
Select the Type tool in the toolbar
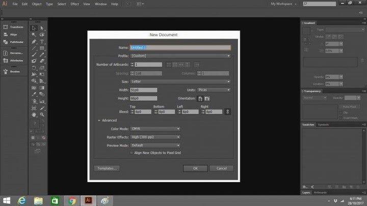tap(42, 42)
